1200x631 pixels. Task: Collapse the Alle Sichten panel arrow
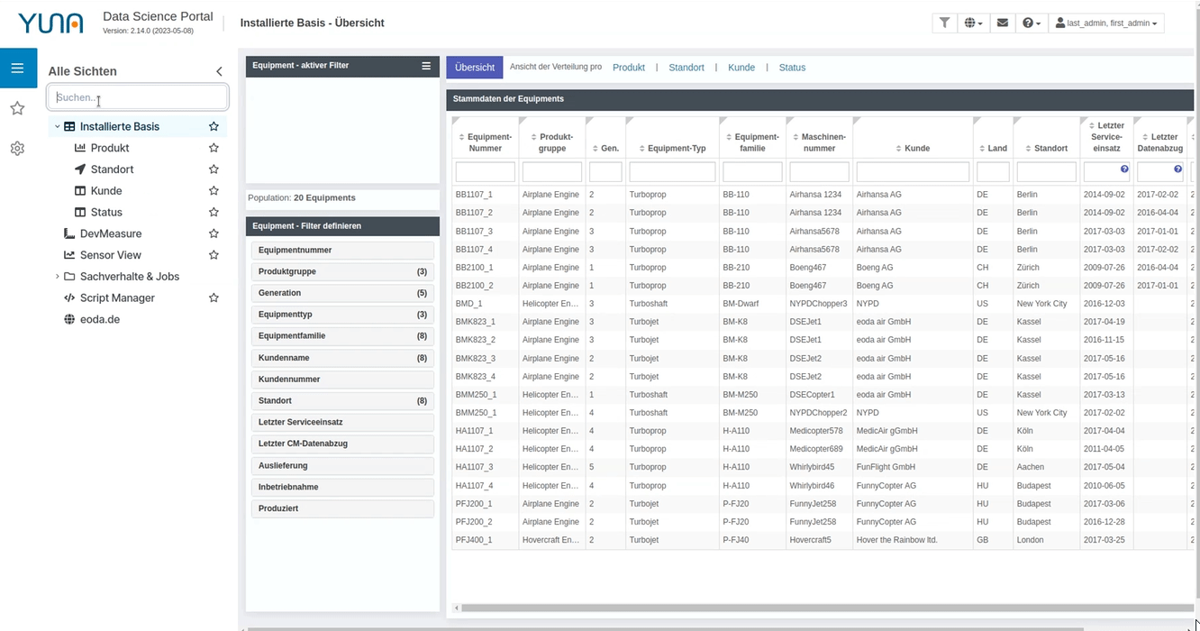(219, 71)
